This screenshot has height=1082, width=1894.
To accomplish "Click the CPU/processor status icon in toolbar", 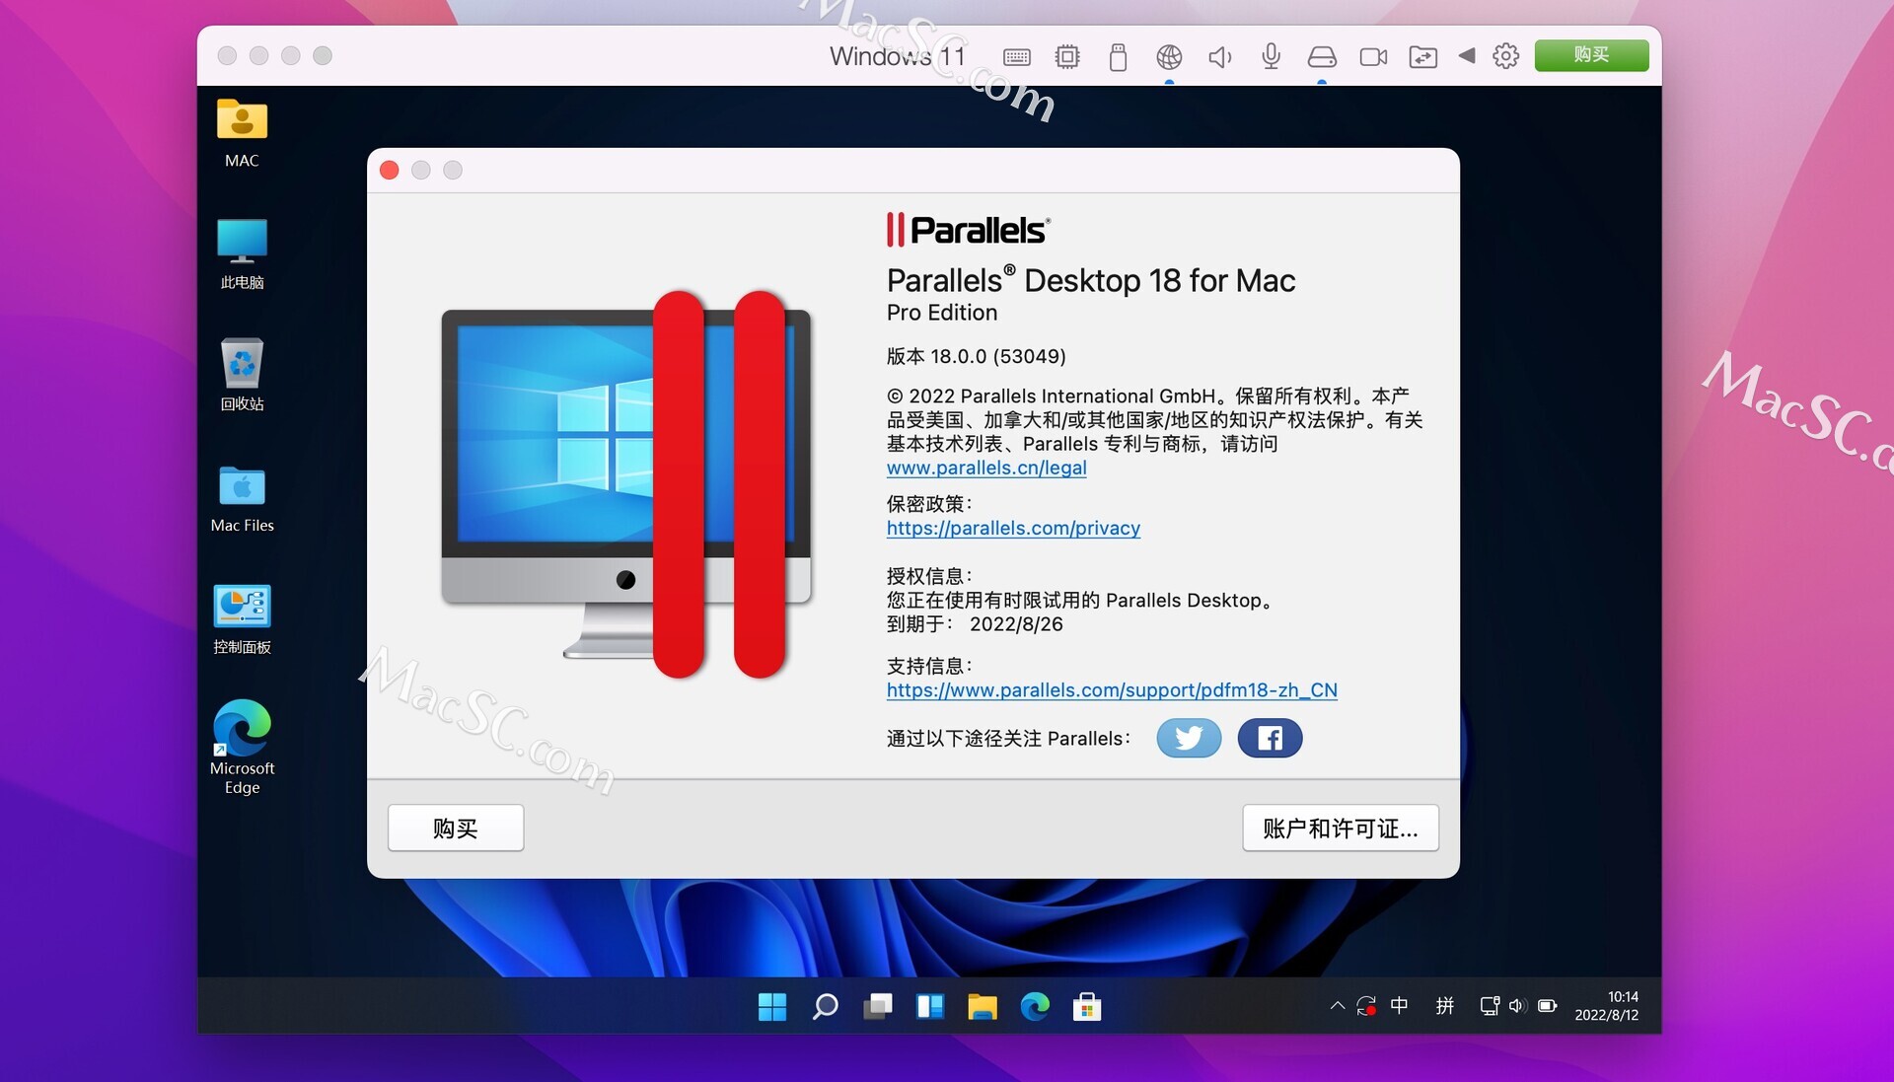I will coord(1068,56).
